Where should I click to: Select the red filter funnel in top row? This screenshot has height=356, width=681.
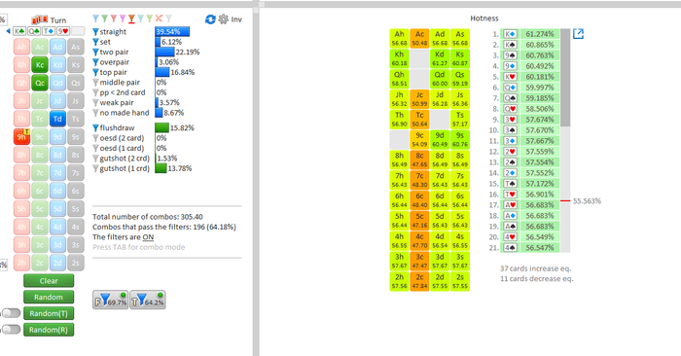114,18
